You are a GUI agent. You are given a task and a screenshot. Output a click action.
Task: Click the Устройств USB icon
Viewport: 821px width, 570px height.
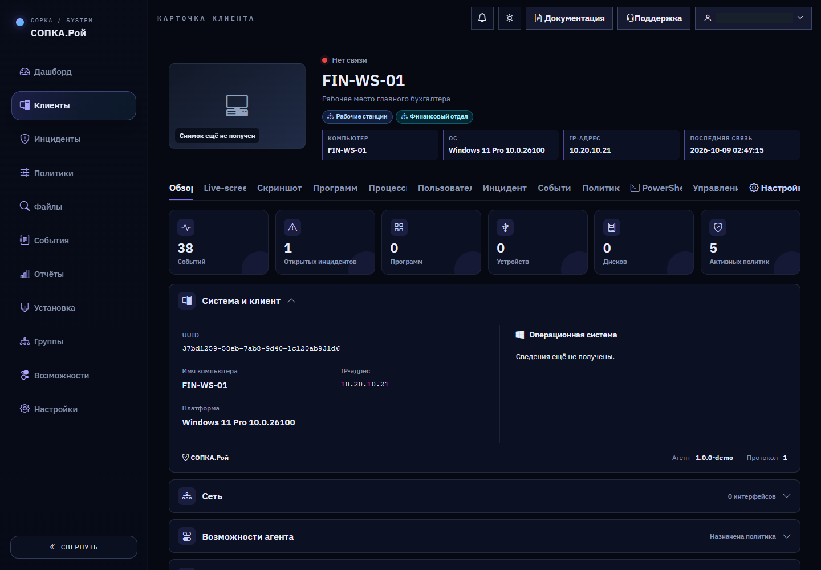[505, 227]
